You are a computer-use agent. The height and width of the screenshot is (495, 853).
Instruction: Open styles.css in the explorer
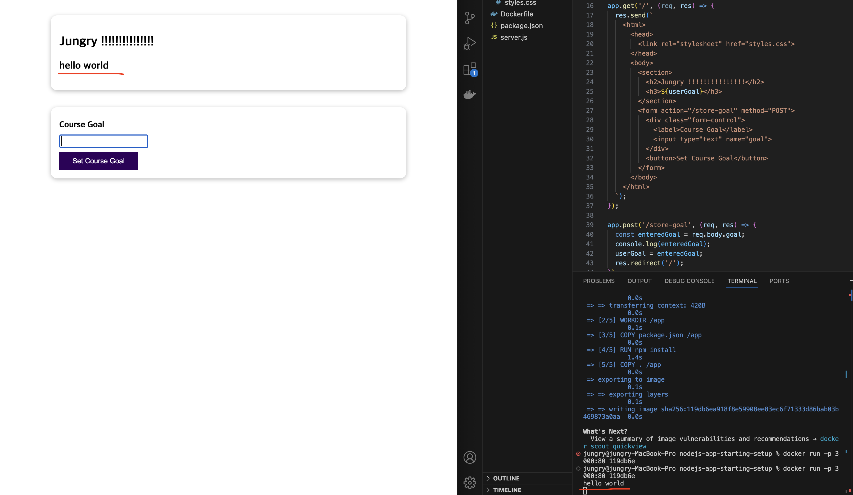[x=520, y=3]
